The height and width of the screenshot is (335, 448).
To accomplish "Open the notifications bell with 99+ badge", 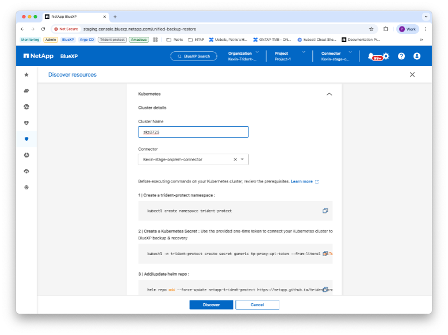I will pyautogui.click(x=371, y=56).
